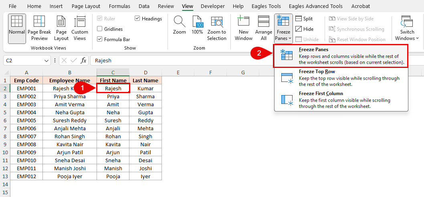Open the Help tab
Image resolution: width=424 pixels, height=197 pixels.
[238, 6]
